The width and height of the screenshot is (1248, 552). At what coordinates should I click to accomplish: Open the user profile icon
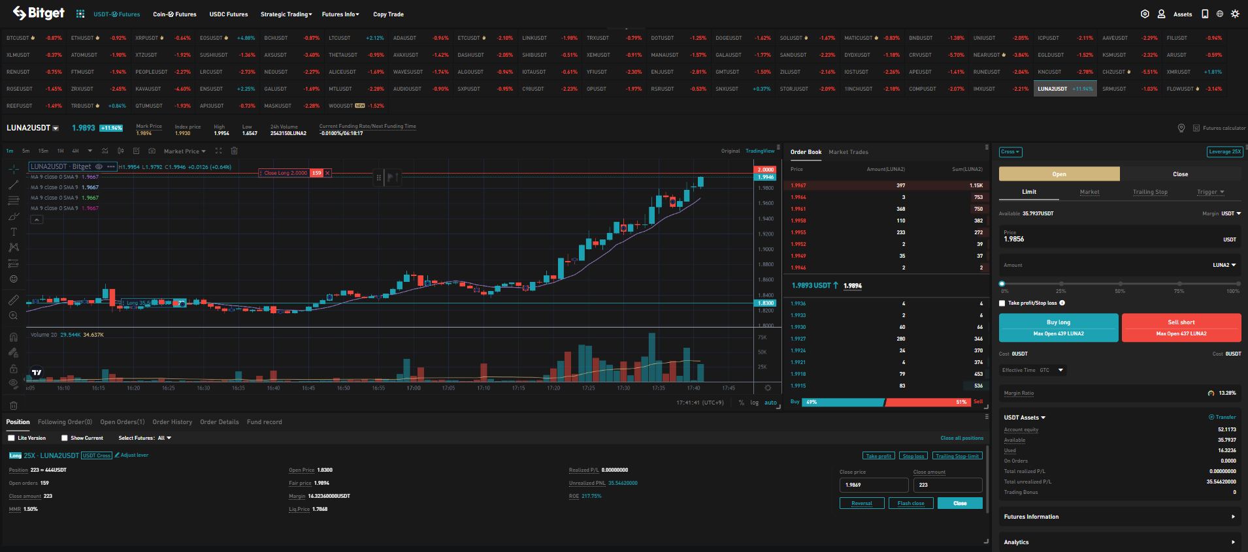(x=1161, y=14)
